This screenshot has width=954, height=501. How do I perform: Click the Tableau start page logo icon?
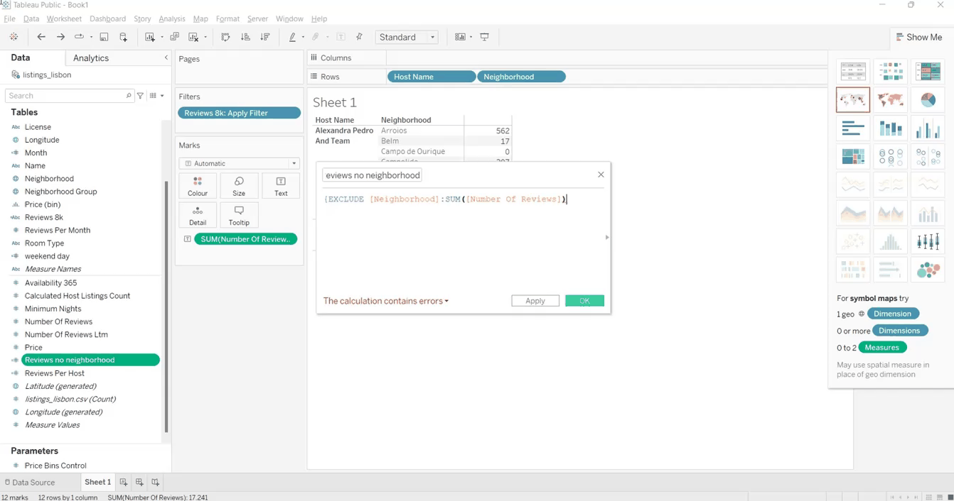tap(14, 37)
